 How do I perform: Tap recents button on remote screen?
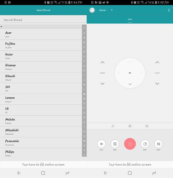154,173
